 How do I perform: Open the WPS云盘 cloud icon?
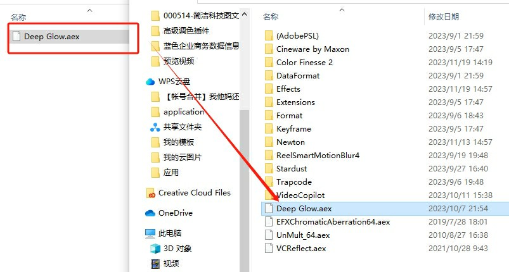click(x=150, y=82)
